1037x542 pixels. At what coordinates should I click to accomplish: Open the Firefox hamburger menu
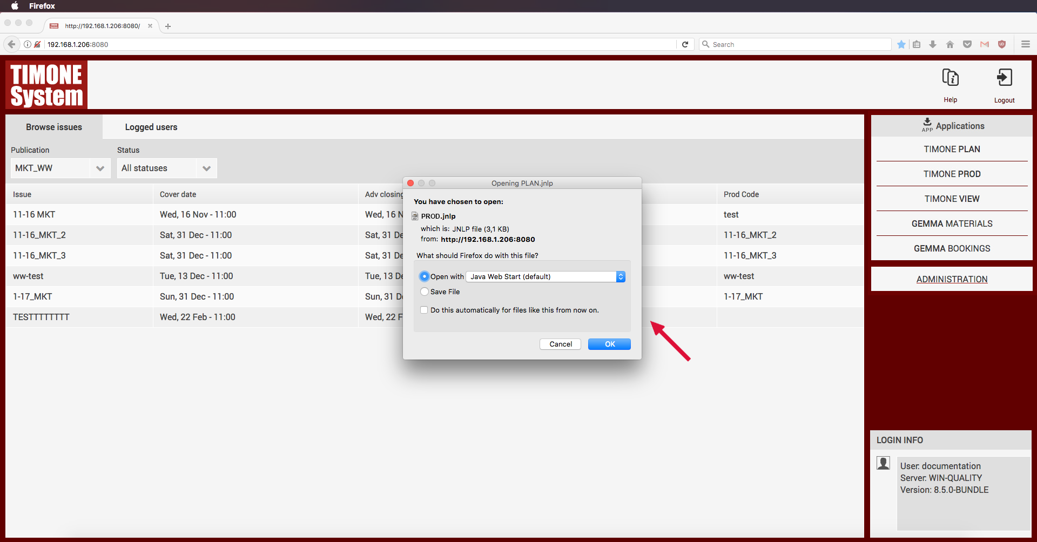(1026, 44)
